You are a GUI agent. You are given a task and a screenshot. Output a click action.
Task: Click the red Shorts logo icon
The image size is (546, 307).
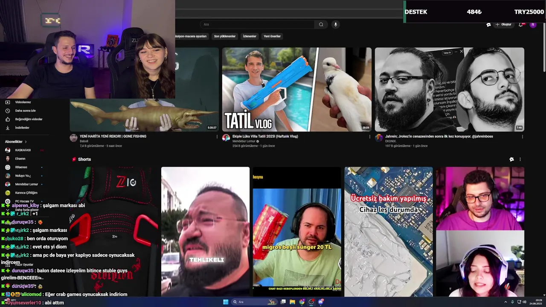pyautogui.click(x=74, y=159)
